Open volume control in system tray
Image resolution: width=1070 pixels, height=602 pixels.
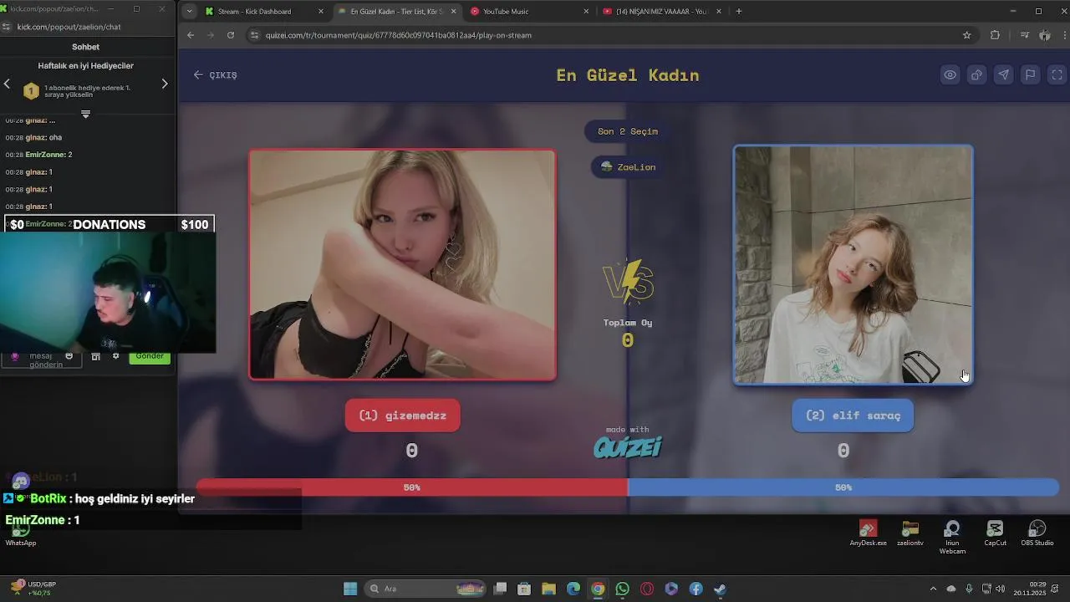(1001, 589)
